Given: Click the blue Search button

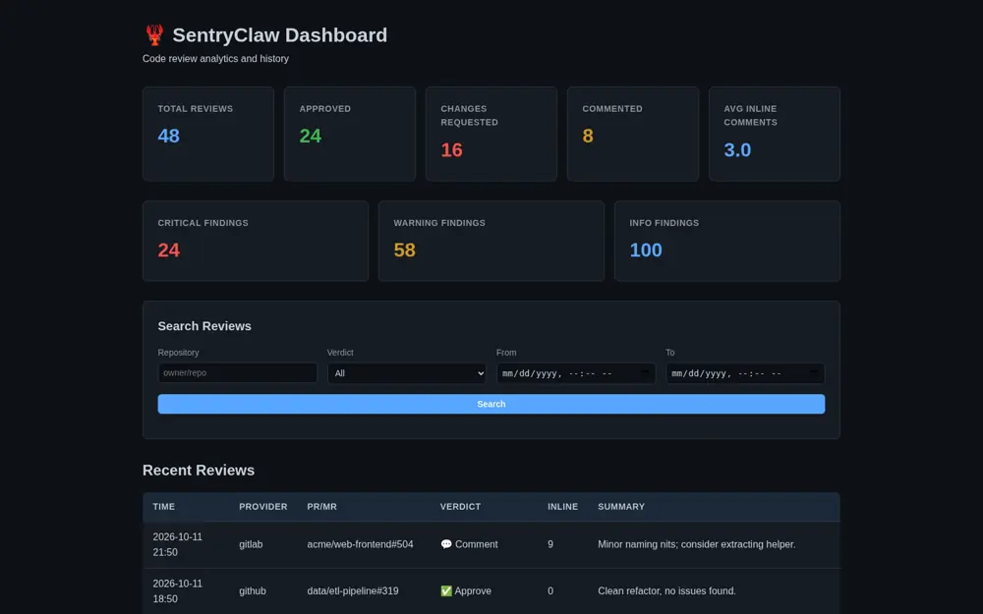Looking at the screenshot, I should pos(491,404).
